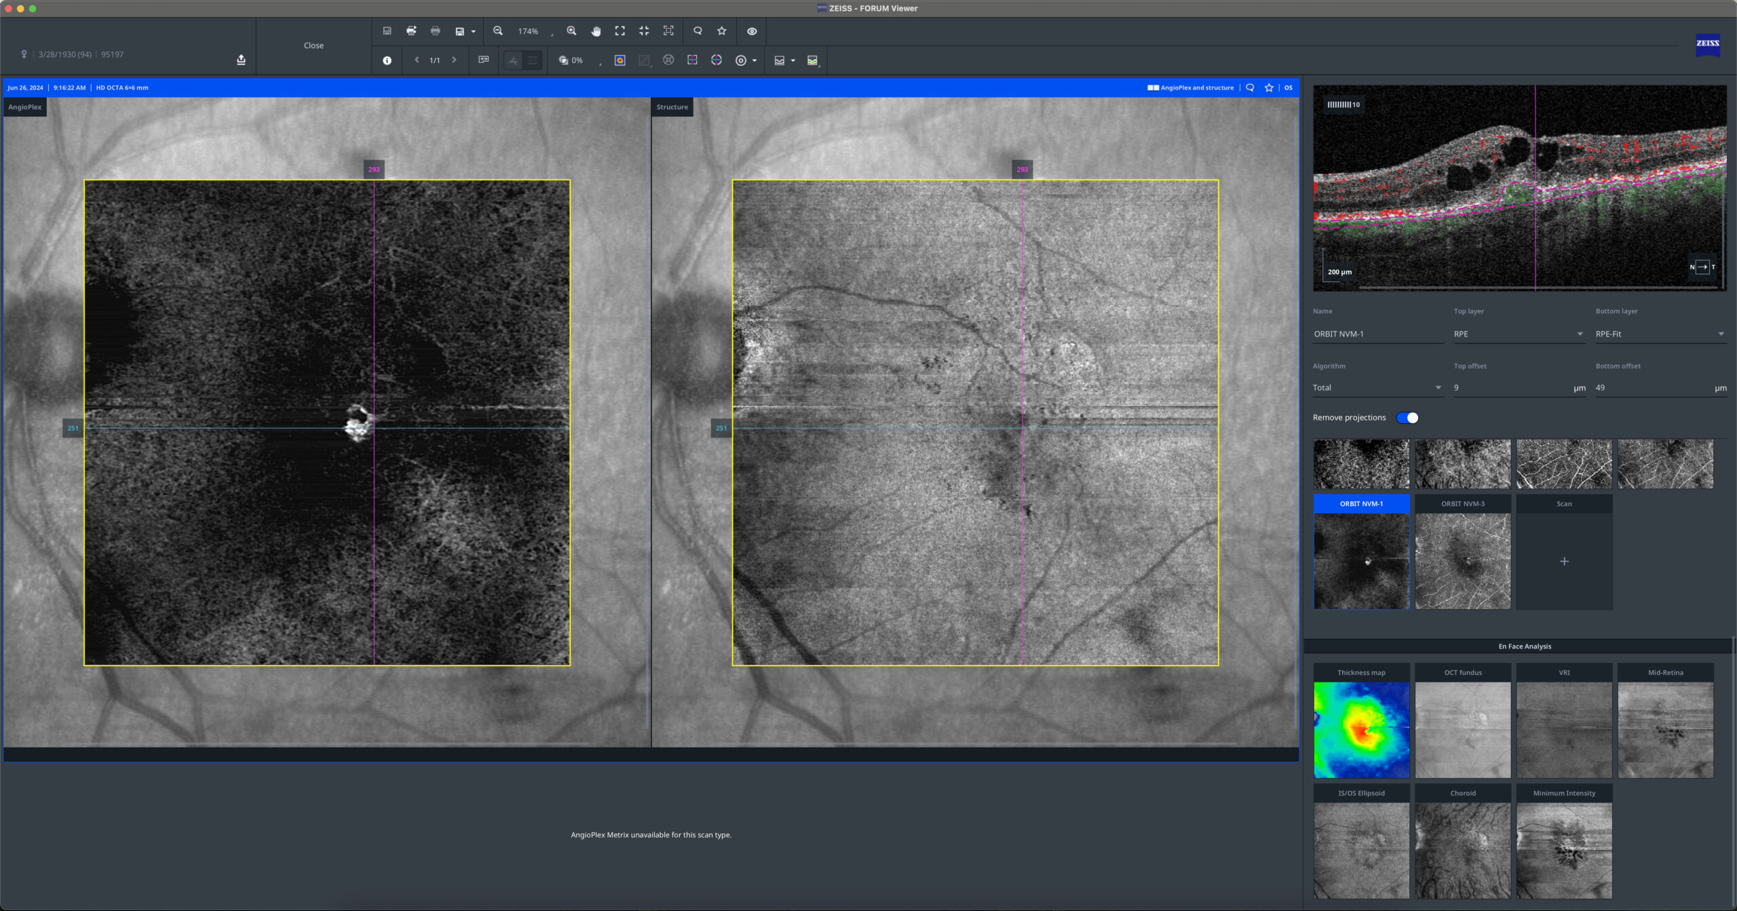Select the hand pan tool
The width and height of the screenshot is (1737, 911).
point(596,31)
